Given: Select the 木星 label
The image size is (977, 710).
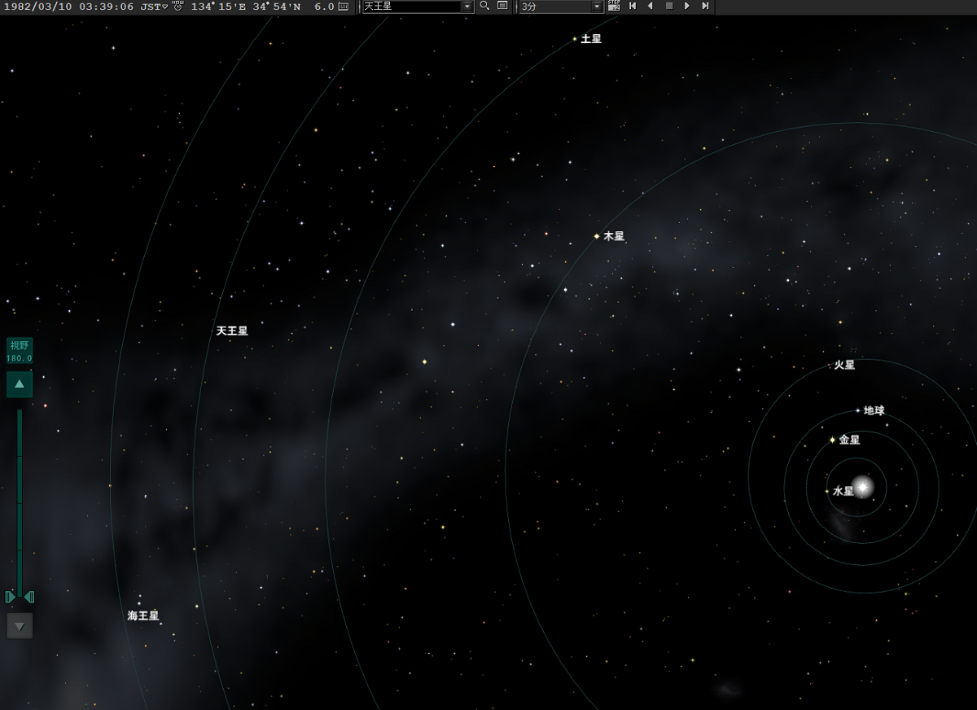Looking at the screenshot, I should pos(614,236).
